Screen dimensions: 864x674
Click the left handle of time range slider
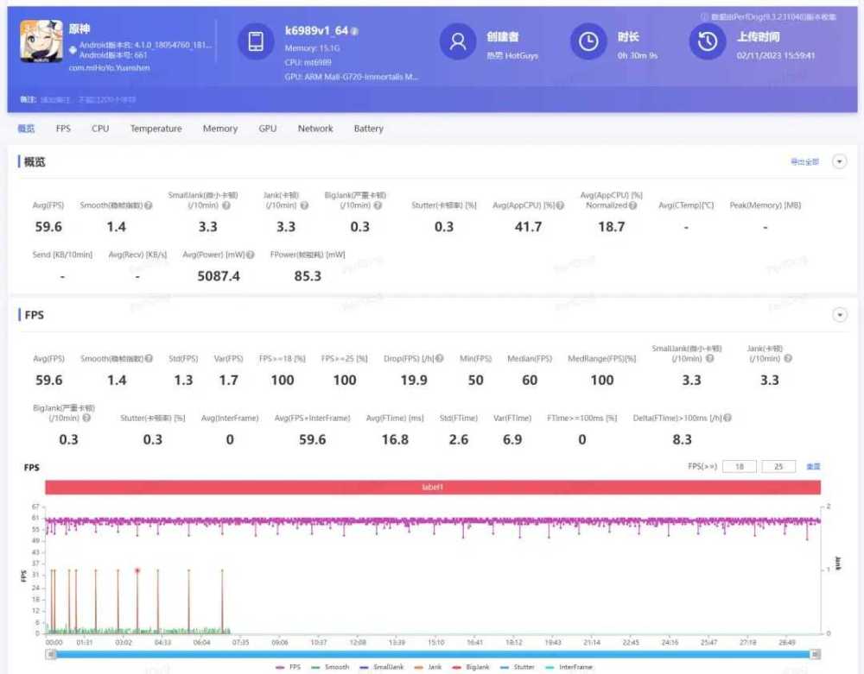51,654
